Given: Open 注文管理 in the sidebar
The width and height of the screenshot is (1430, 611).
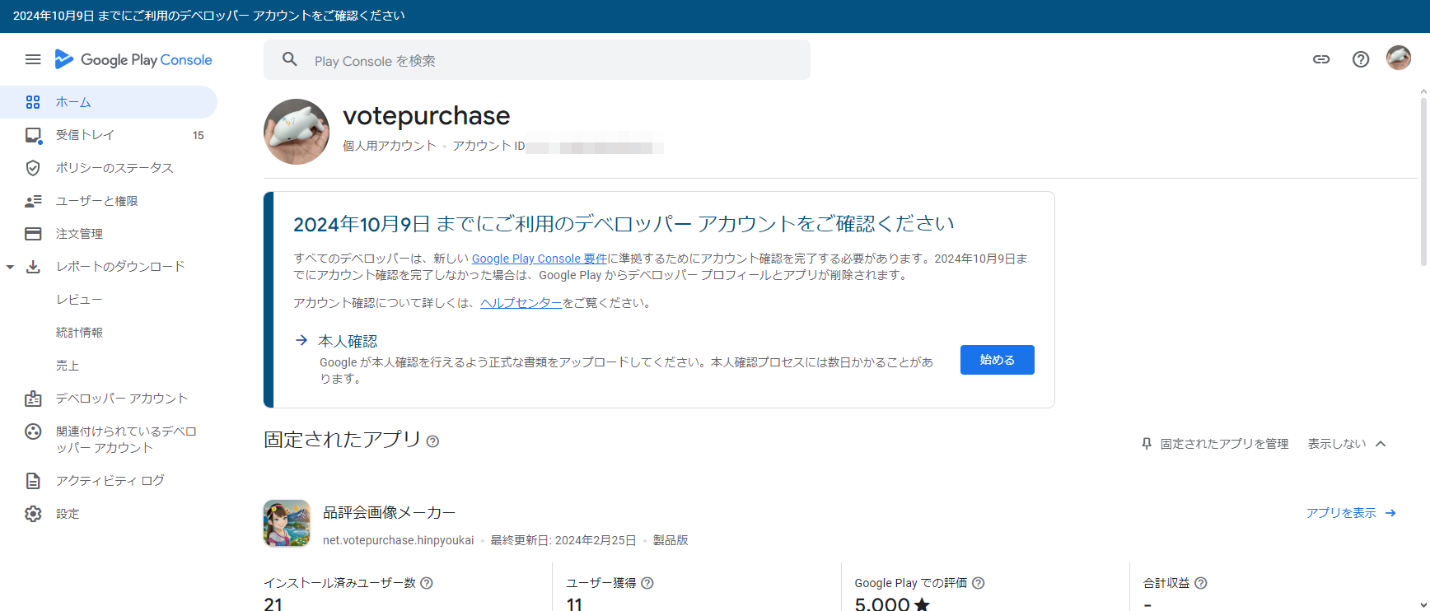Looking at the screenshot, I should click(x=109, y=234).
